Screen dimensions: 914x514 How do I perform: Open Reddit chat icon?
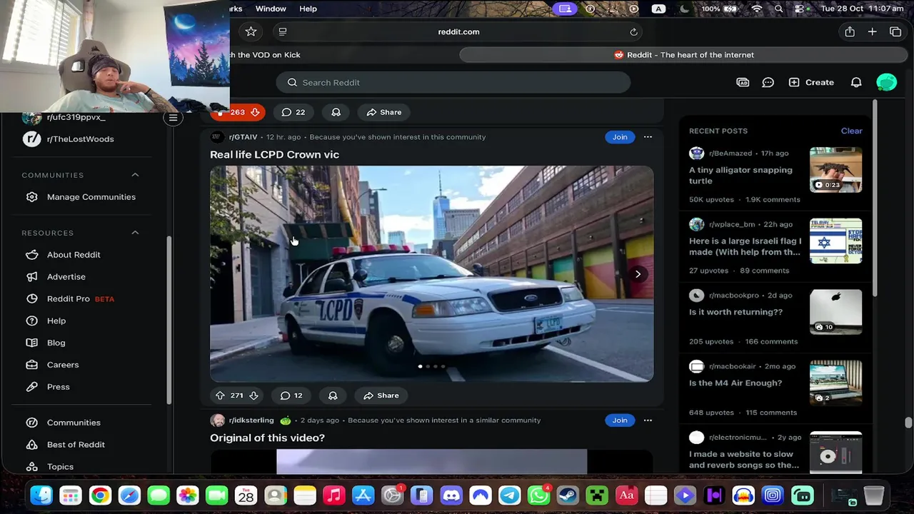point(768,83)
